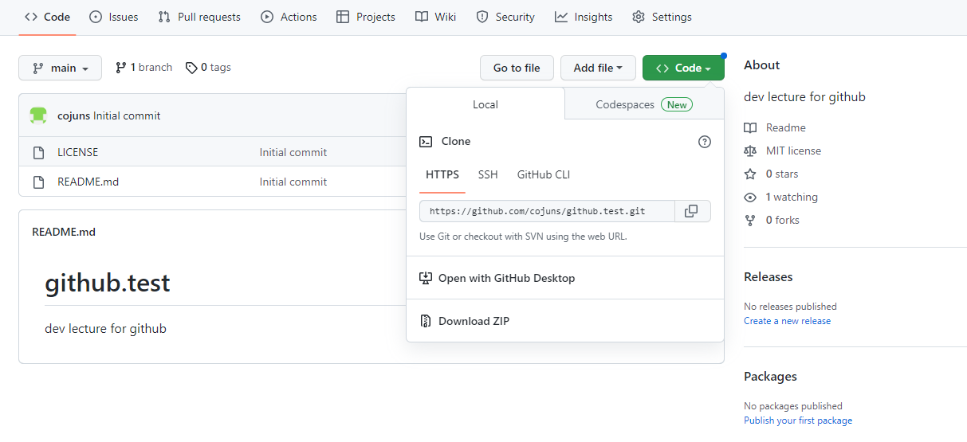Click Create a new release link
This screenshot has height=442, width=967.
(787, 321)
